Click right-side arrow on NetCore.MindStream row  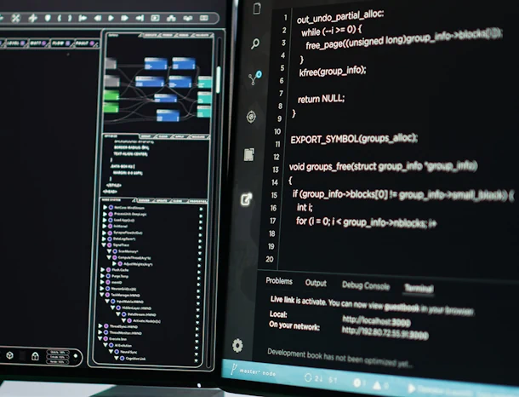pos(201,209)
